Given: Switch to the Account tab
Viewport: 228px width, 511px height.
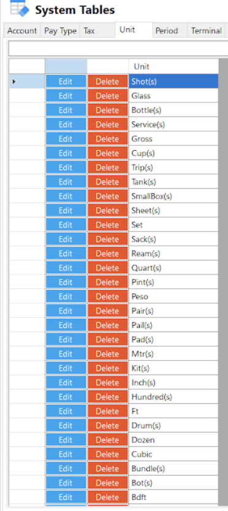Looking at the screenshot, I should click(22, 31).
